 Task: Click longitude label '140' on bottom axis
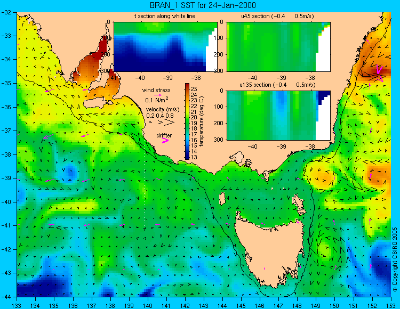pos(148,305)
